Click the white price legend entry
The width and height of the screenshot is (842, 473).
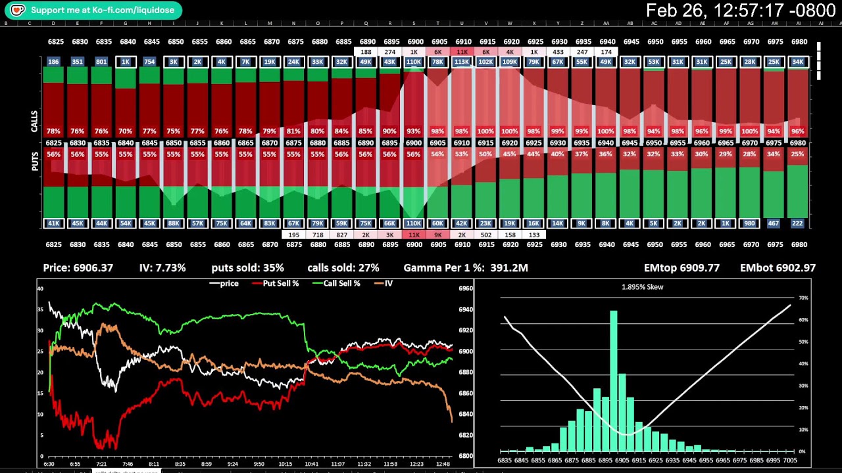pyautogui.click(x=224, y=284)
